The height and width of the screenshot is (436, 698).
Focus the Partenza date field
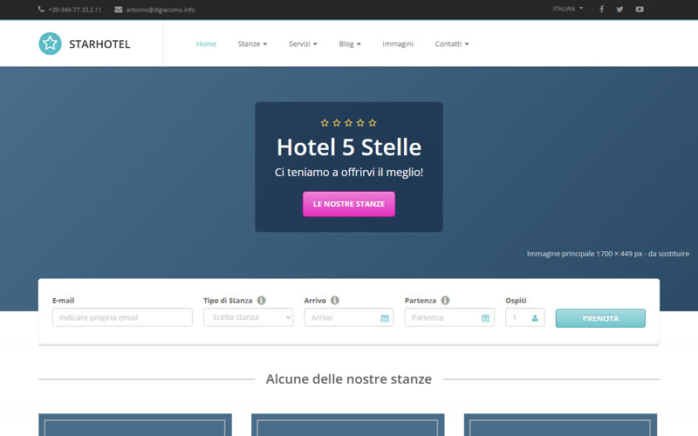tap(449, 317)
